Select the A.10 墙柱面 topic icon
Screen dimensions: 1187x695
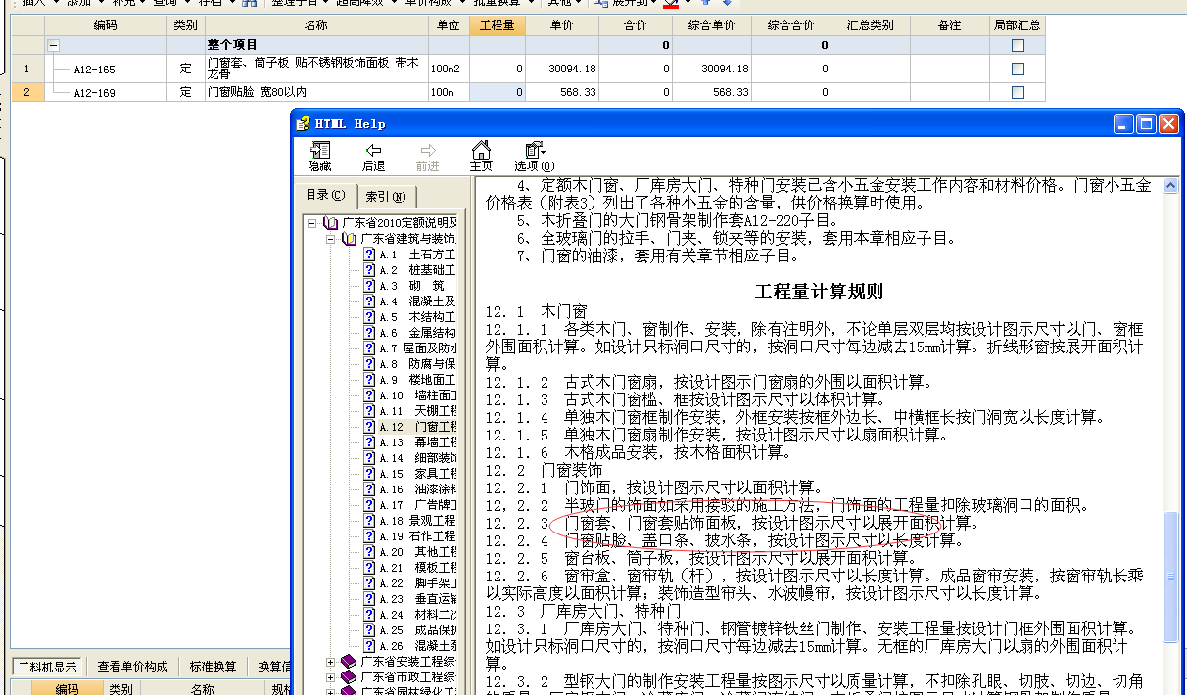(369, 395)
